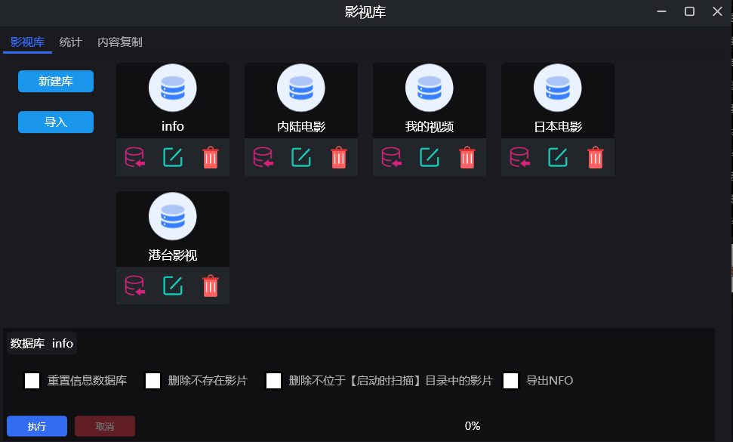Switch to the 影视库 tab

(27, 42)
